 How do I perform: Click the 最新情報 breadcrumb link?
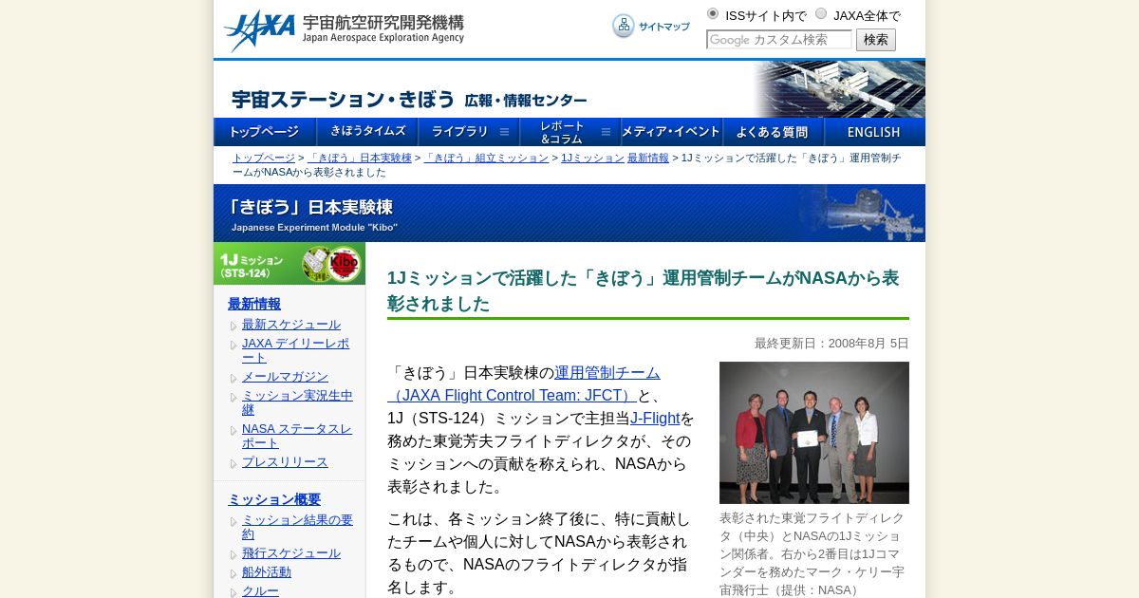pyautogui.click(x=648, y=158)
